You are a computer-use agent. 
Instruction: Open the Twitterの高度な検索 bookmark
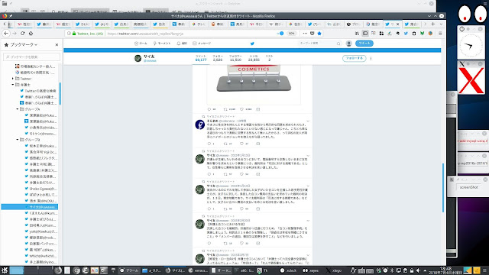(x=38, y=91)
